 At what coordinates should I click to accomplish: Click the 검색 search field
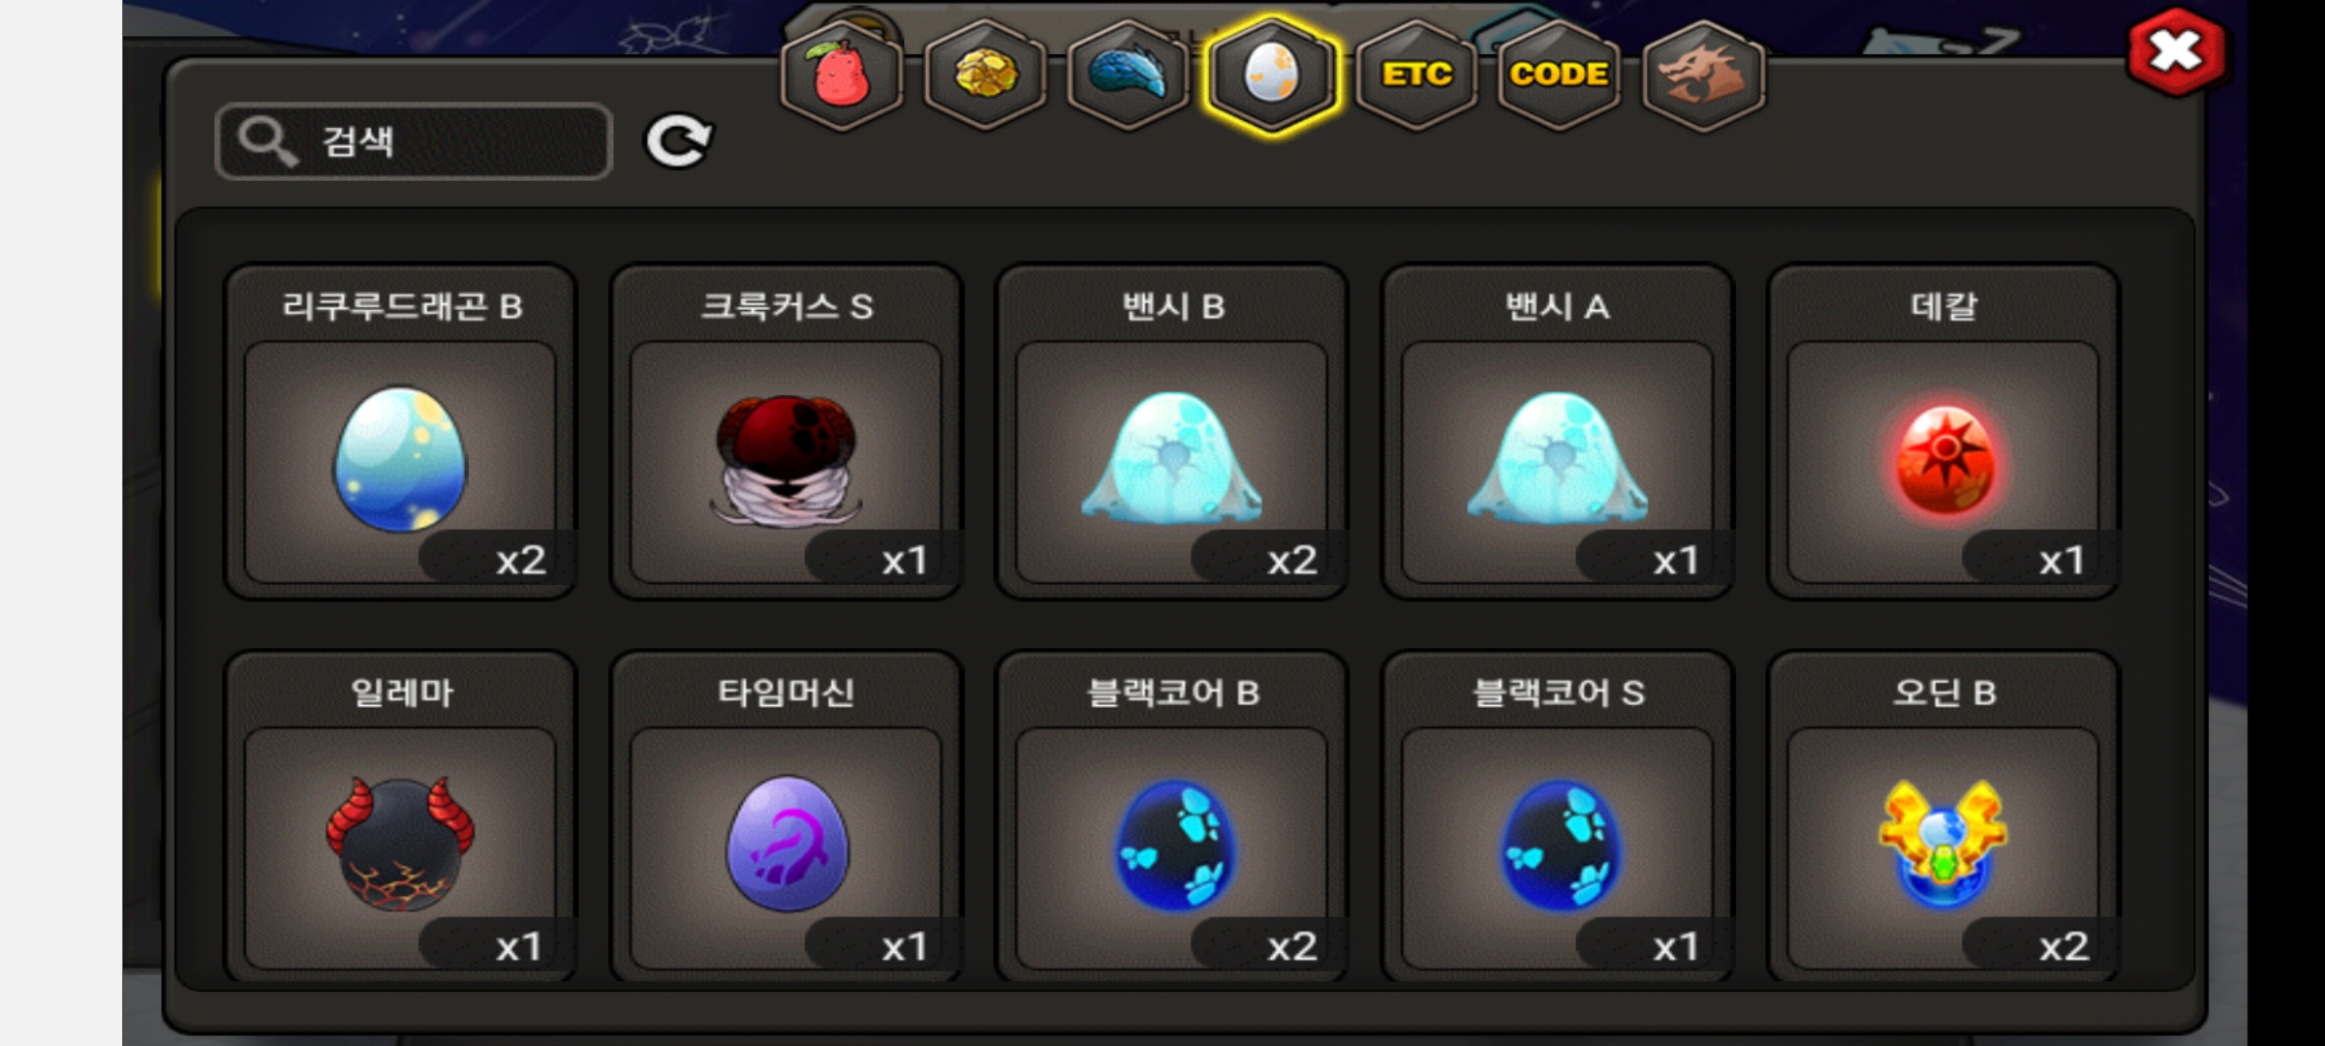(415, 141)
